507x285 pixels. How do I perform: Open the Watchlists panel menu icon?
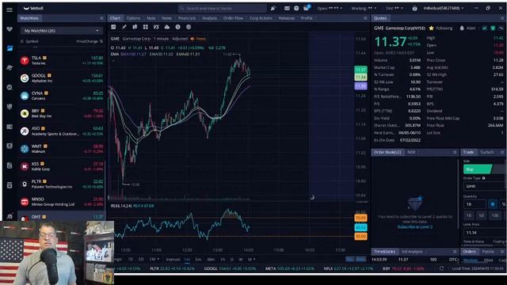tap(101, 18)
